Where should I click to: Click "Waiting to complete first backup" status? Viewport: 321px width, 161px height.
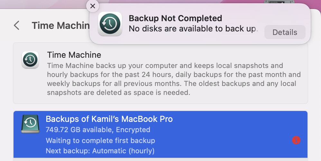100,140
